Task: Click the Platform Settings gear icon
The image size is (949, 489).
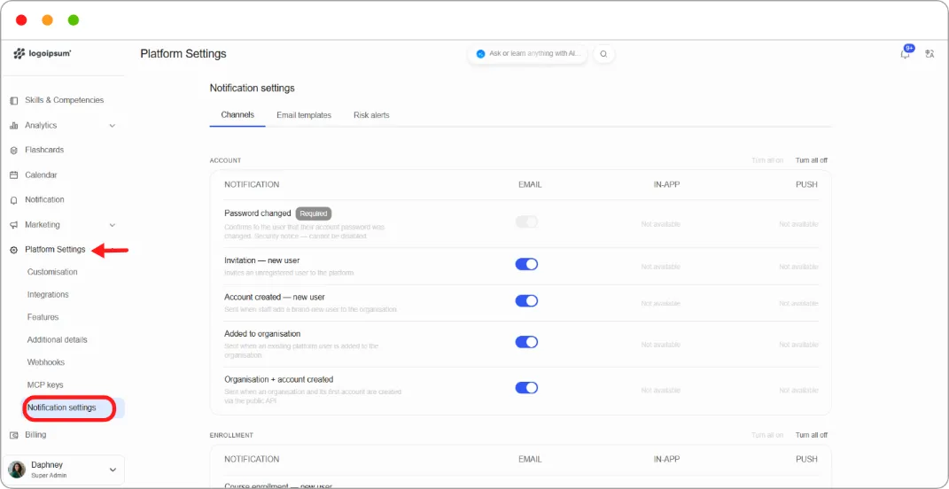Action: click(14, 250)
